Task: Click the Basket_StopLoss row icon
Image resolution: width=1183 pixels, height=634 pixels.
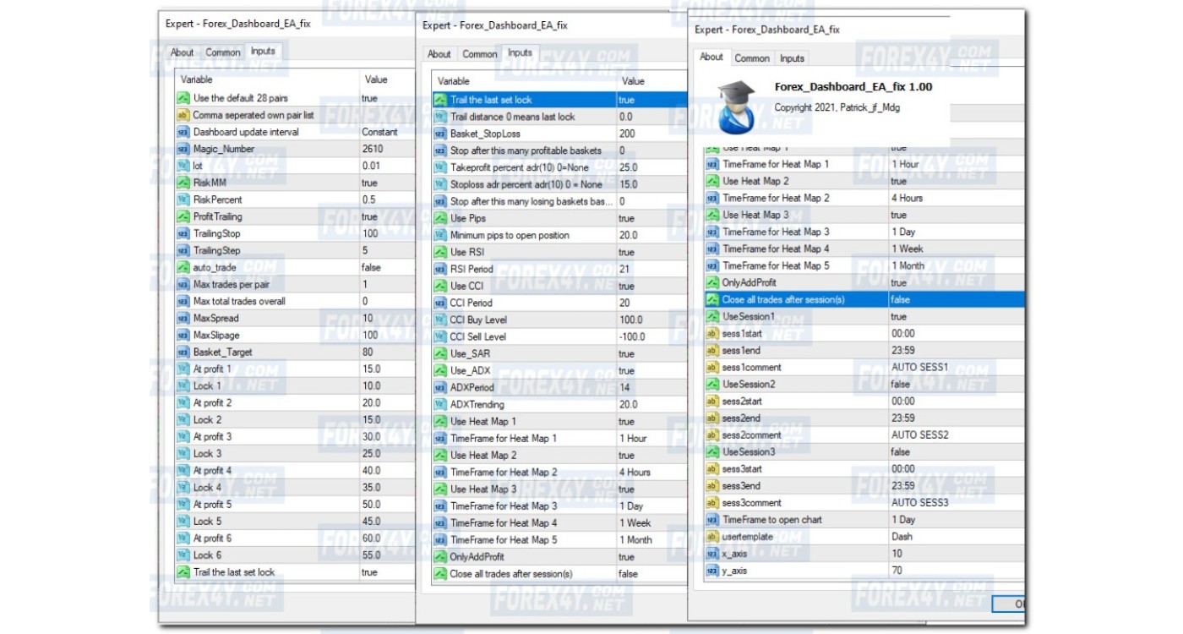Action: click(x=439, y=134)
